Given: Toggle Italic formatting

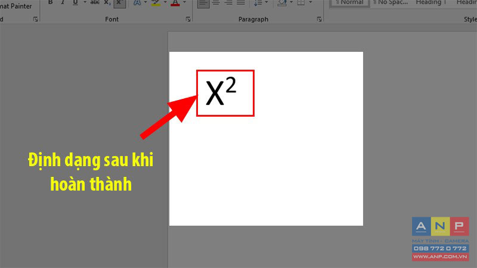Looking at the screenshot, I should [63, 2].
